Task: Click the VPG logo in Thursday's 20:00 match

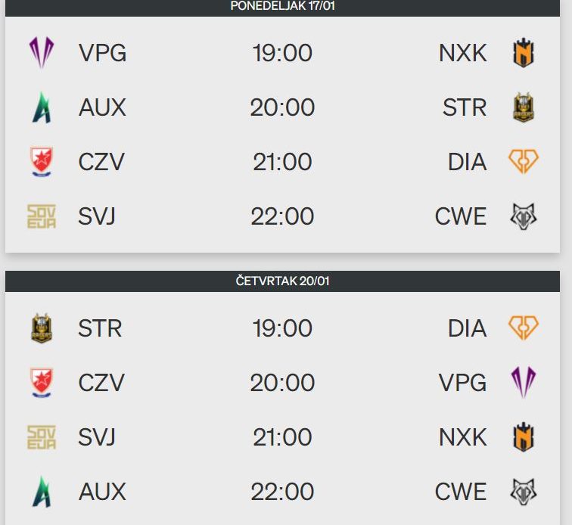Action: tap(524, 383)
